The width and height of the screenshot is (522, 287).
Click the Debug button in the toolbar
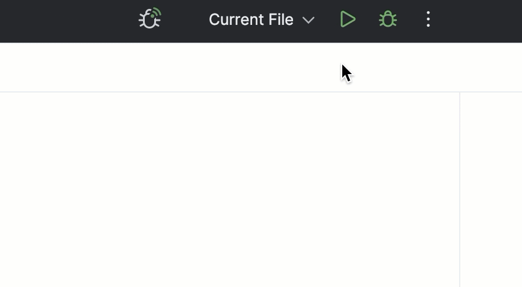click(388, 19)
